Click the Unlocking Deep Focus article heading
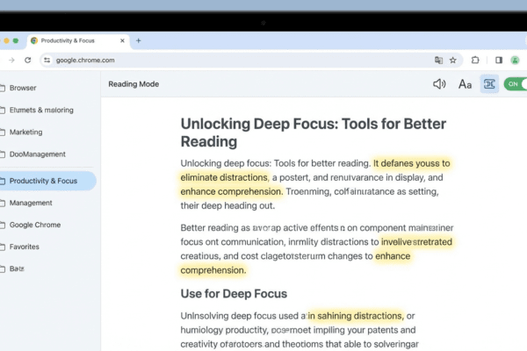Image resolution: width=527 pixels, height=351 pixels. [x=314, y=133]
